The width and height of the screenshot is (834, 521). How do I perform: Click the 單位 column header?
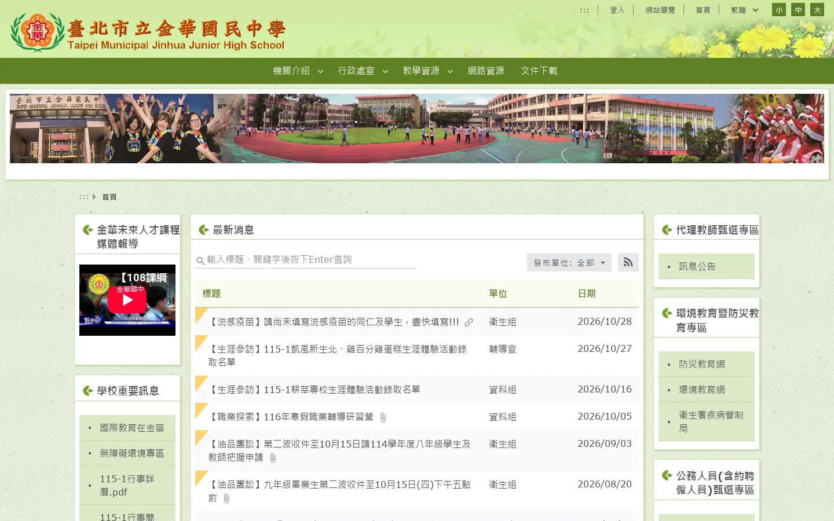pos(498,293)
